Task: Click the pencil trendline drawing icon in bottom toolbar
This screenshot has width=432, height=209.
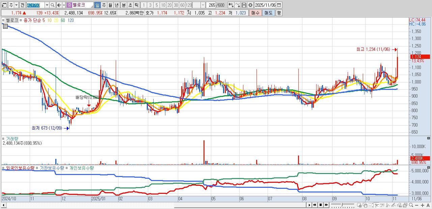Action: click(x=394, y=205)
